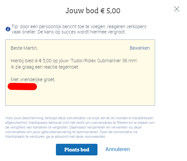
Task: Click the red redacted signature name
Action: point(22,86)
